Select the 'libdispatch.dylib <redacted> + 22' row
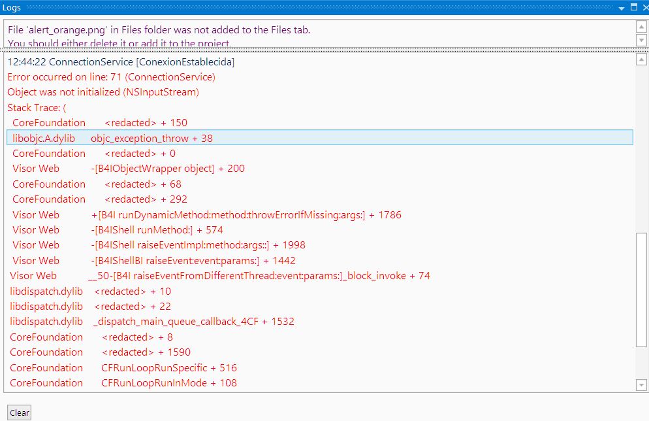 pyautogui.click(x=320, y=307)
